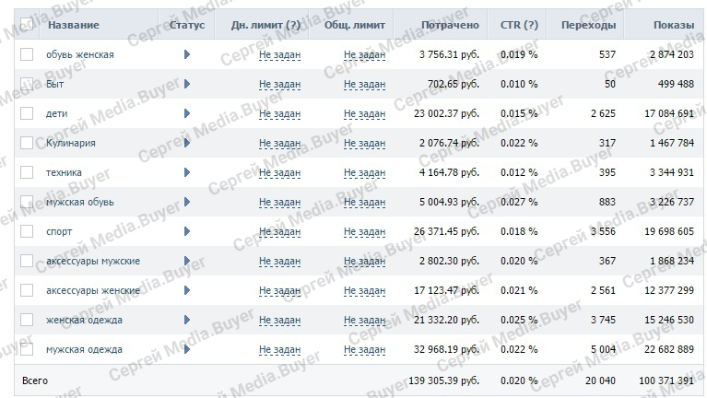Edit daily limit for техника
The image size is (707, 398).
pos(279,173)
